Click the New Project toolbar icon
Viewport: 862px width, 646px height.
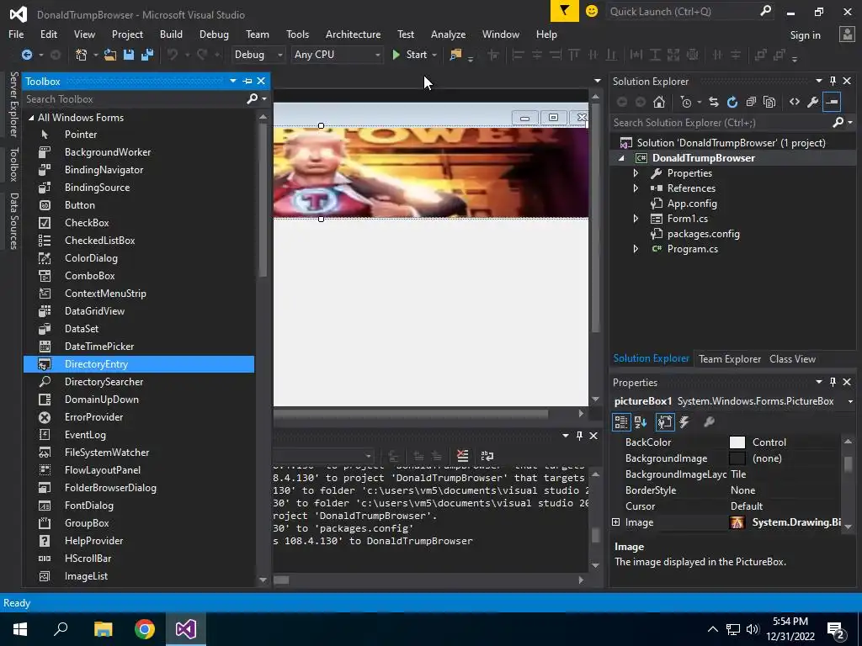coord(82,55)
